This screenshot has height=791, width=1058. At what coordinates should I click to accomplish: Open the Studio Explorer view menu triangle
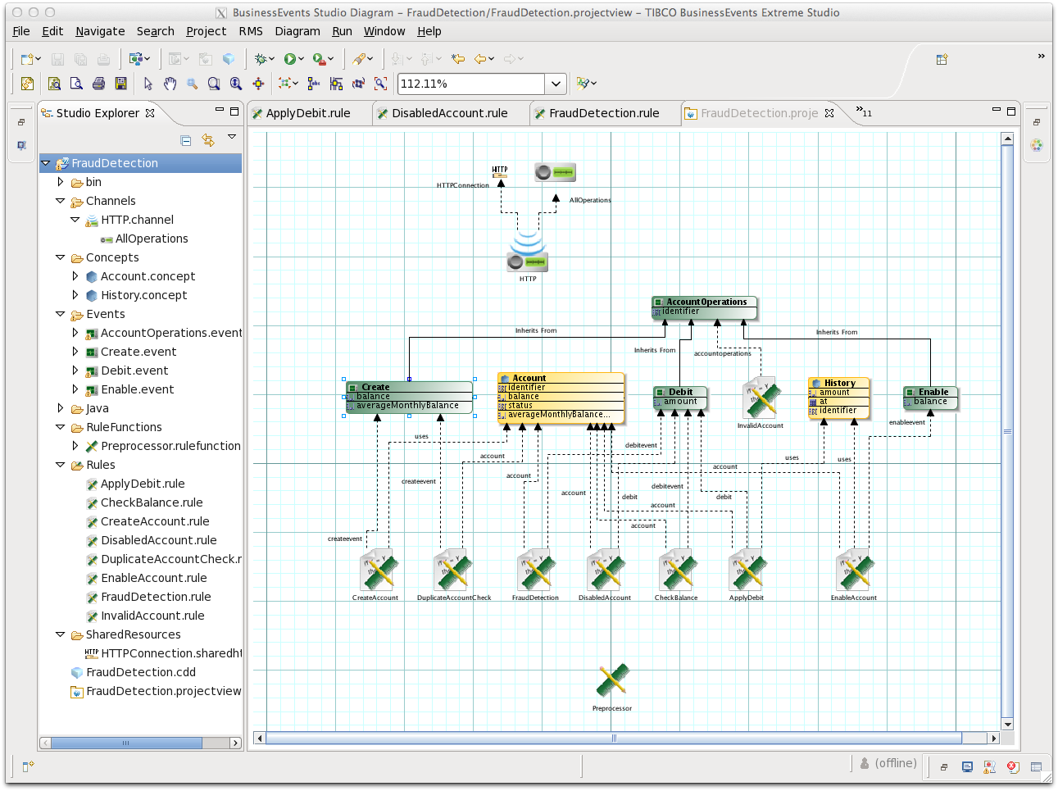tap(232, 137)
